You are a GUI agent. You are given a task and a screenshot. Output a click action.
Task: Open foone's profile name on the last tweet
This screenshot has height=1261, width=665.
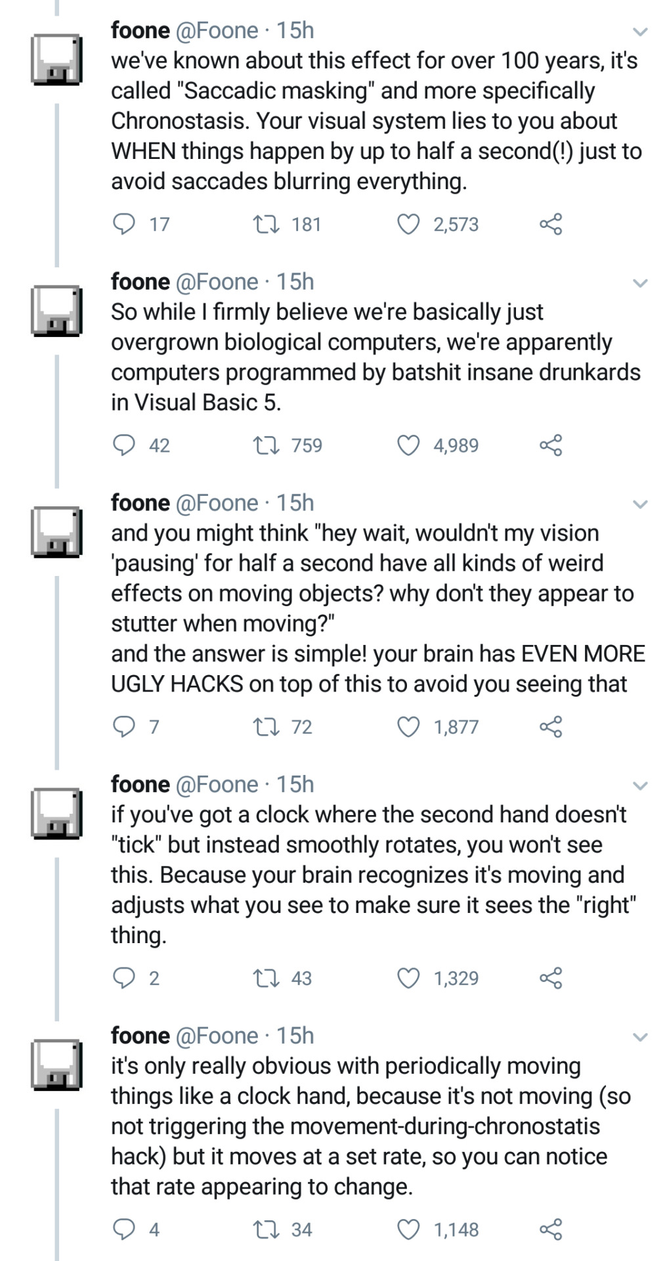tap(140, 1036)
